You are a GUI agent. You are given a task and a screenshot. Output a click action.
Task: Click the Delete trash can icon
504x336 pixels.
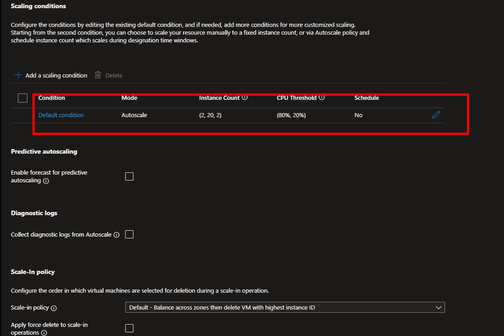coord(98,75)
